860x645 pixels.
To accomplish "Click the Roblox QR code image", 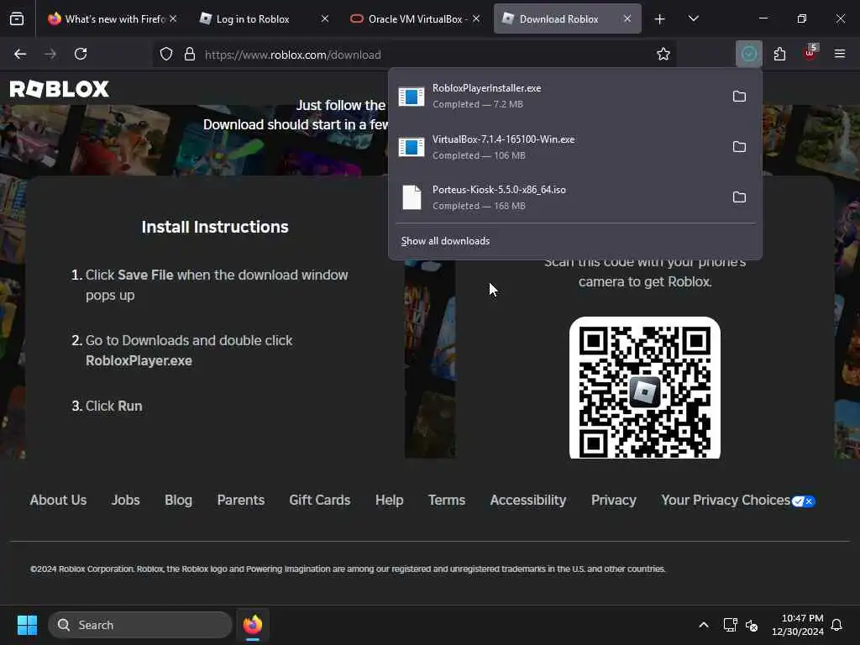I will pos(645,387).
